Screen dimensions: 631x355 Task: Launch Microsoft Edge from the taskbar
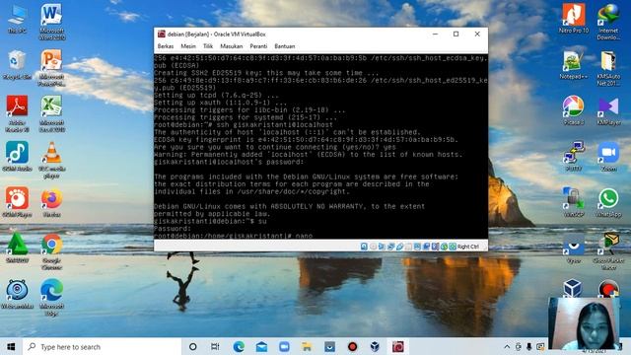click(239, 346)
